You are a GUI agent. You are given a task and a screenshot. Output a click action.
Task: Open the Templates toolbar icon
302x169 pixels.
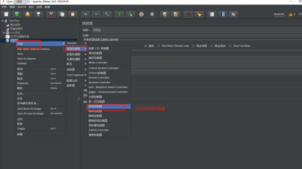(17, 14)
